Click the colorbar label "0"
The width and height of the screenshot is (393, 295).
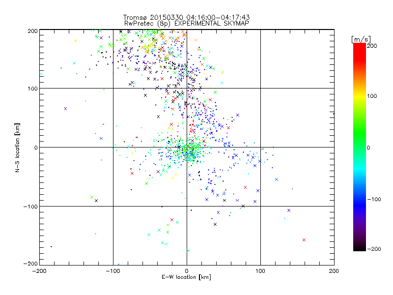click(x=368, y=147)
